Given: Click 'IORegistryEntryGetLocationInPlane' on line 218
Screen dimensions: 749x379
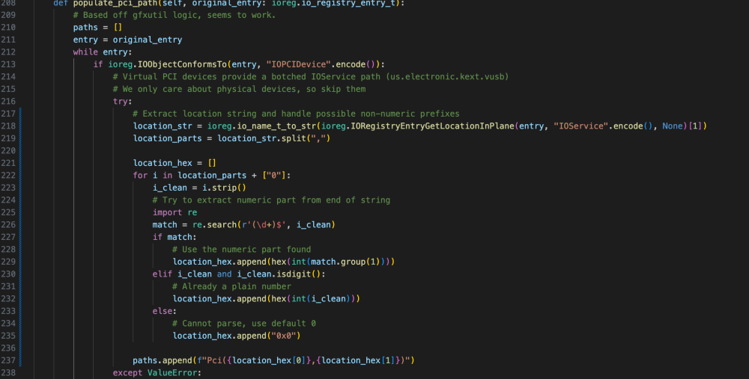Looking at the screenshot, I should tap(432, 126).
